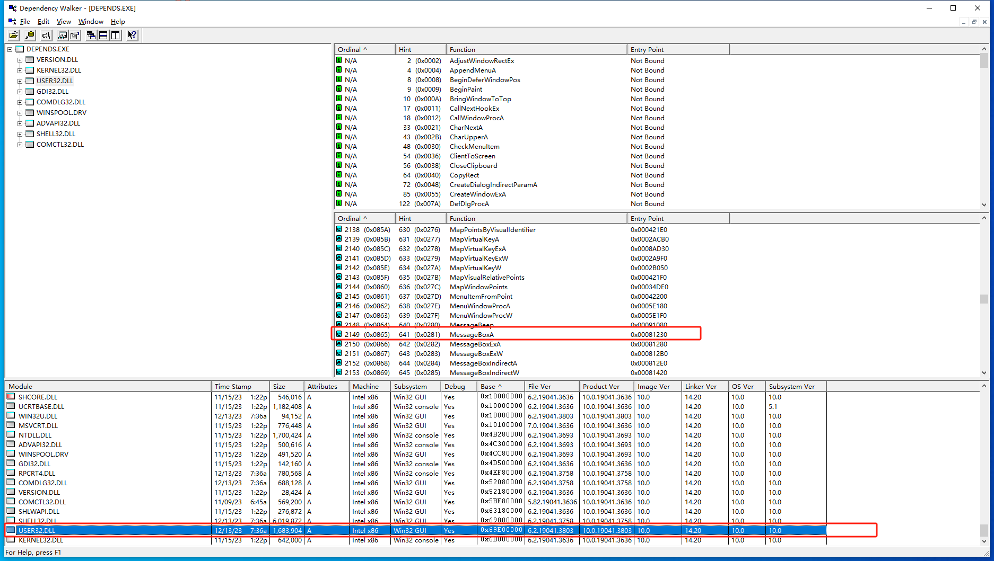Sort modules by the Time Stamp column header
This screenshot has width=994, height=561.
pyautogui.click(x=233, y=386)
